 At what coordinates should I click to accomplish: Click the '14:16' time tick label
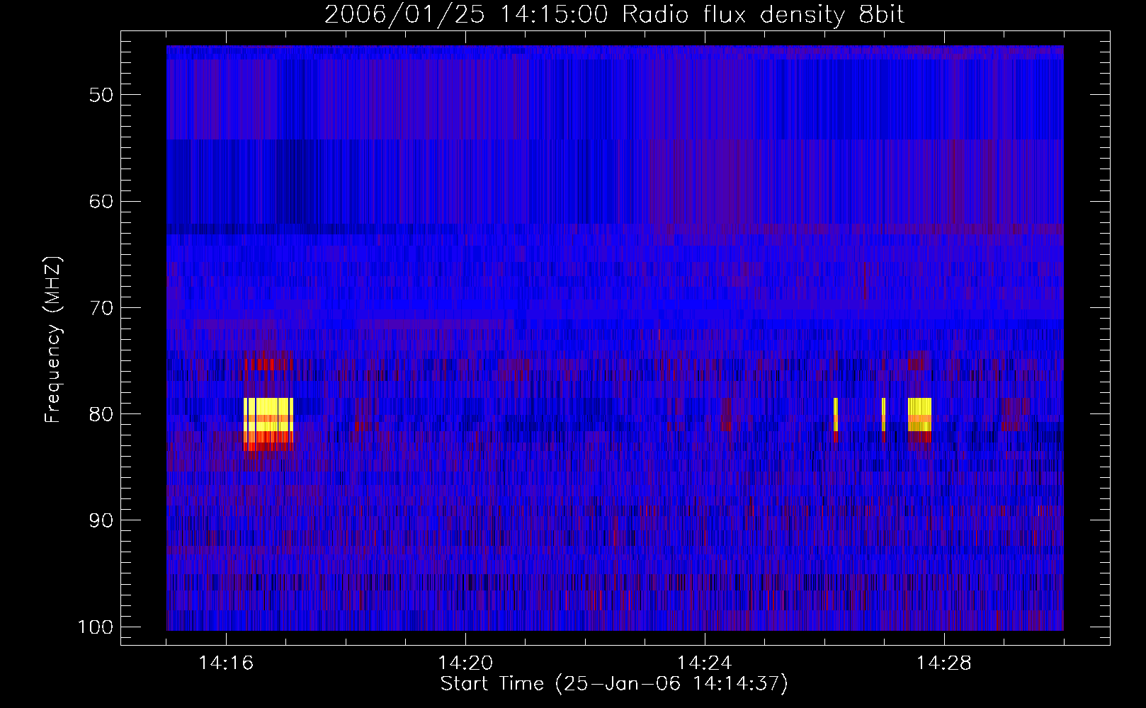(x=226, y=663)
